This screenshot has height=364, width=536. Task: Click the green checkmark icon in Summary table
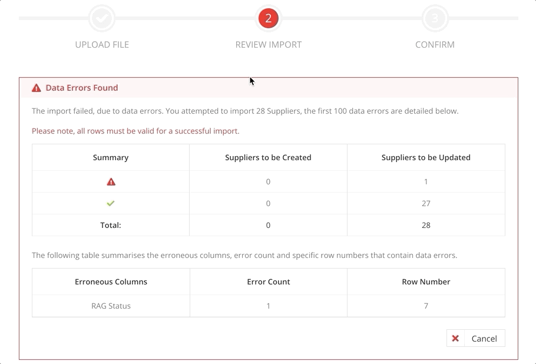pos(110,203)
